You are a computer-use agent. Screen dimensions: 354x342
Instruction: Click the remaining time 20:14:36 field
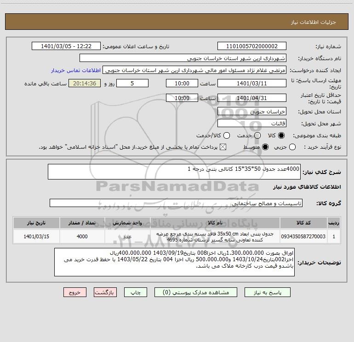85,83
